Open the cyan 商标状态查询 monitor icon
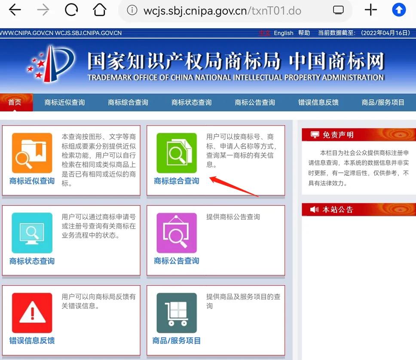The width and height of the screenshot is (416, 360). pos(32,233)
